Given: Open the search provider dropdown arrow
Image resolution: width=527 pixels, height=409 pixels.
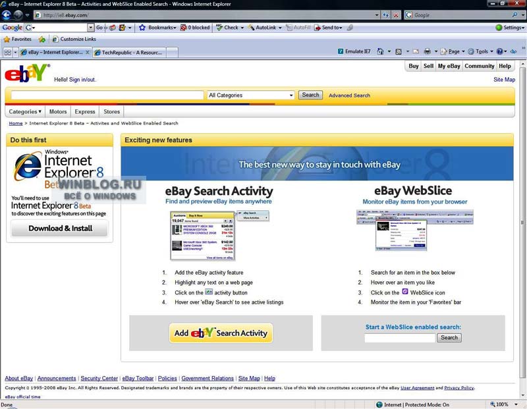Looking at the screenshot, I should click(522, 15).
